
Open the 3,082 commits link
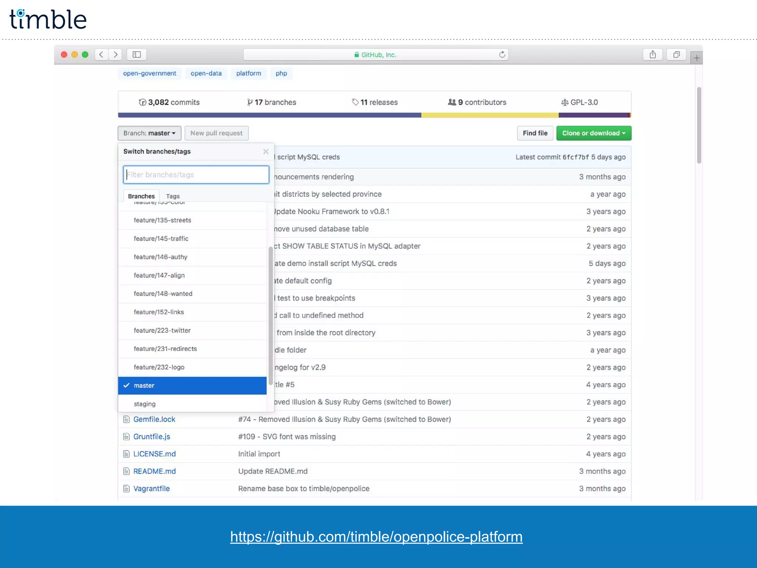(x=169, y=102)
